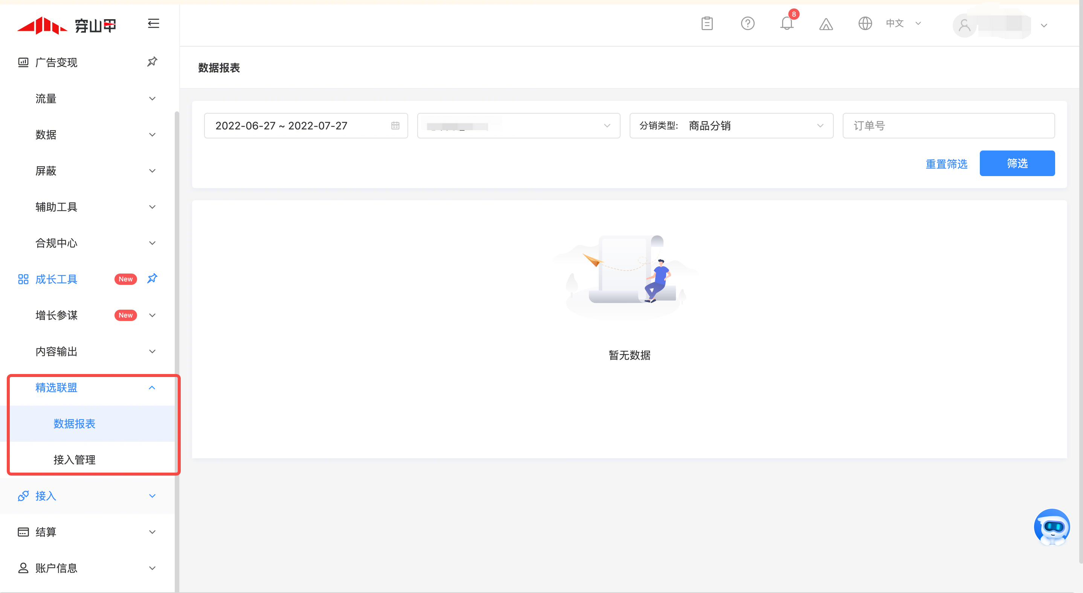1083x593 pixels.
Task: Open the notifications bell icon
Action: [787, 24]
